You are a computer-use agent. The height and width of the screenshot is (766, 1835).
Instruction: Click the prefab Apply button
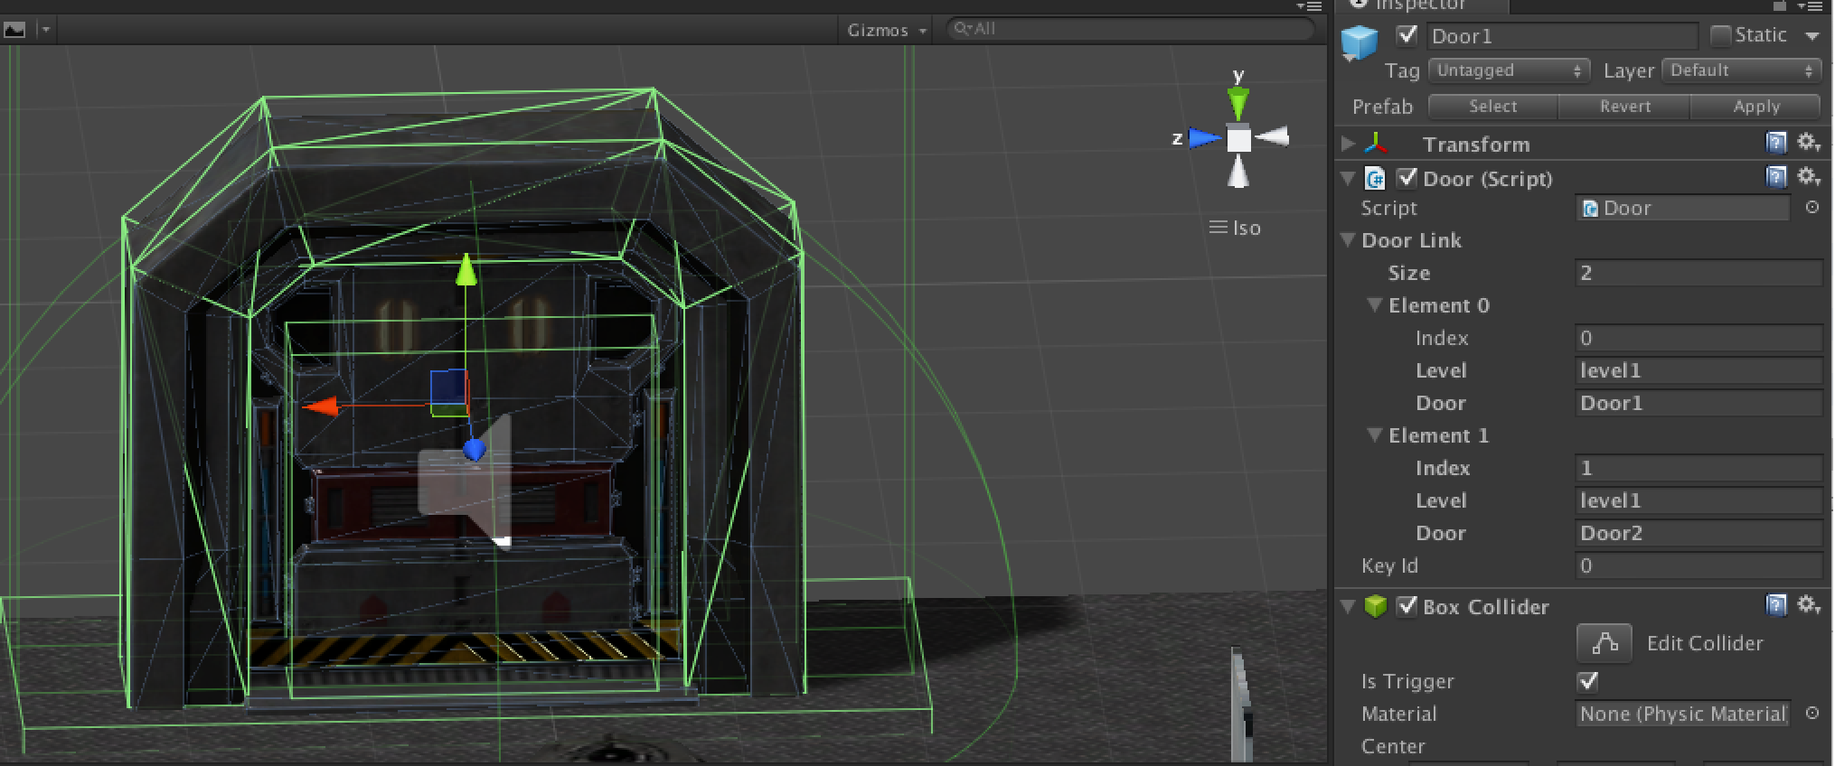click(1755, 107)
